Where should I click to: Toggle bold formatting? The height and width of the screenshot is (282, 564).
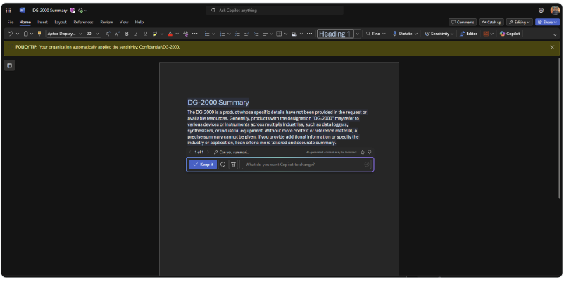point(127,34)
